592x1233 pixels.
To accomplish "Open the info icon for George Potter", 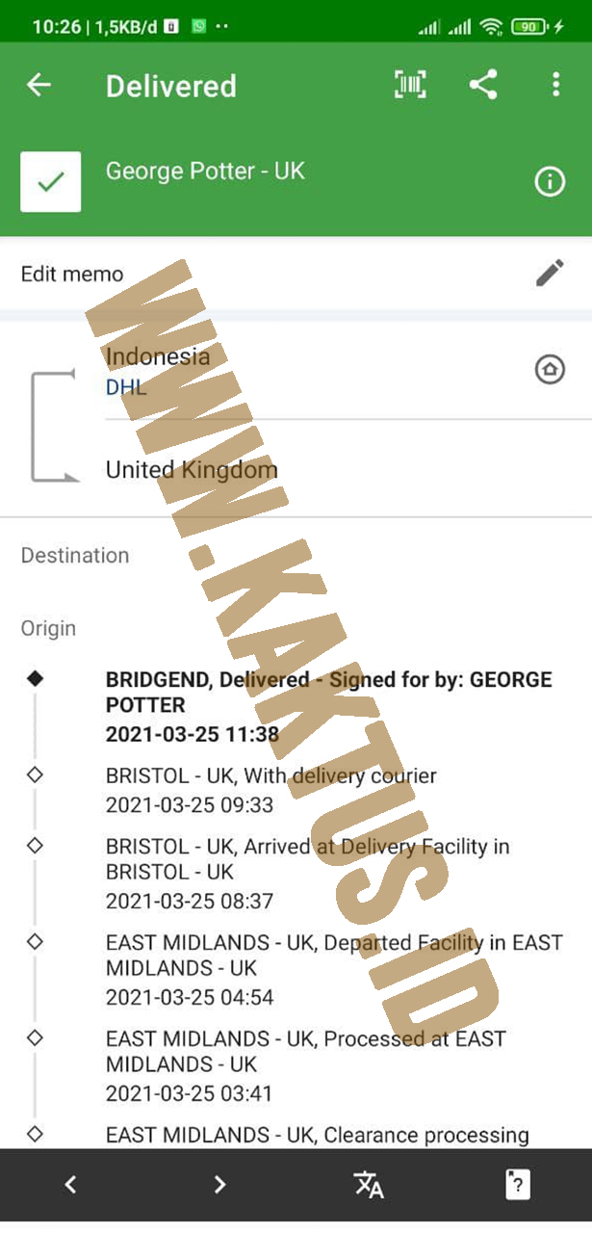I will 550,182.
